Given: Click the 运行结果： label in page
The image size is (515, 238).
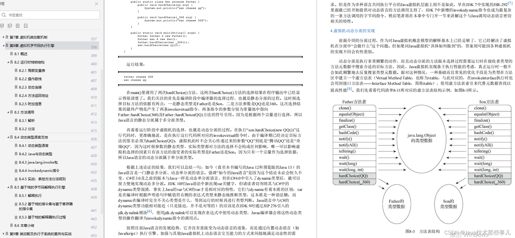Looking at the screenshot, I should tap(136, 64).
